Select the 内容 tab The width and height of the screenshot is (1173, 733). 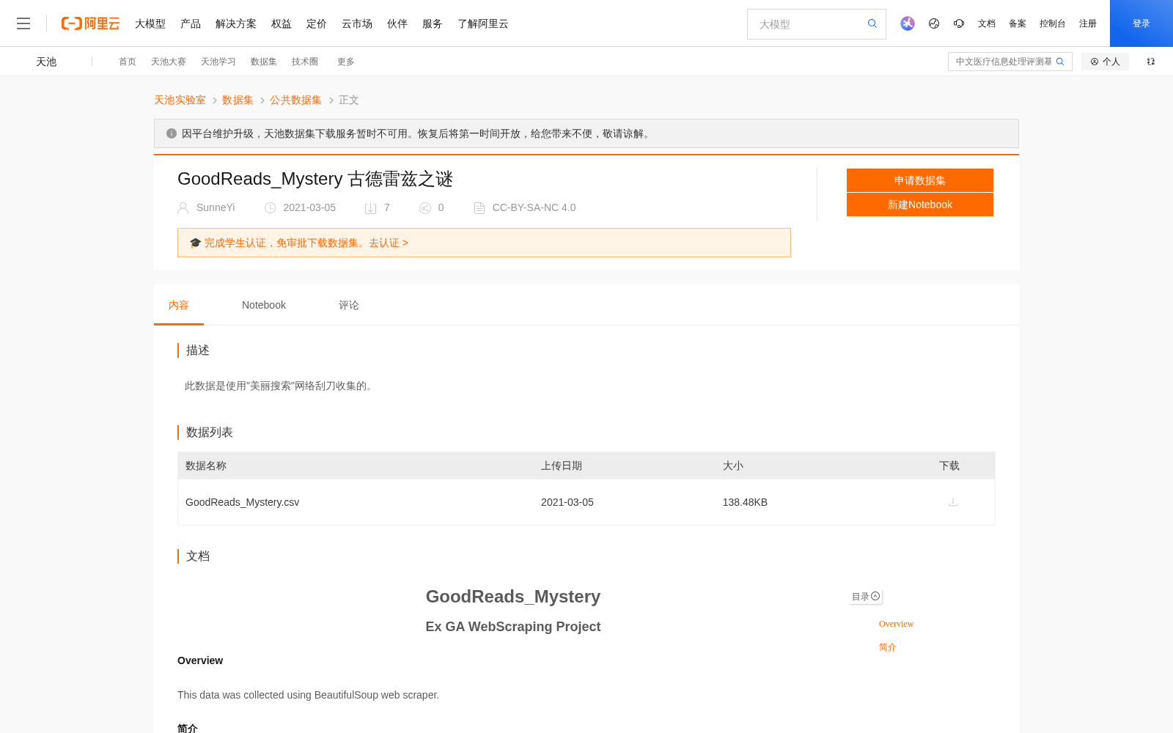point(179,305)
